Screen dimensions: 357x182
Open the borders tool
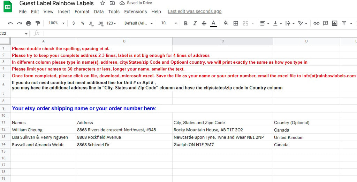[x=236, y=23]
